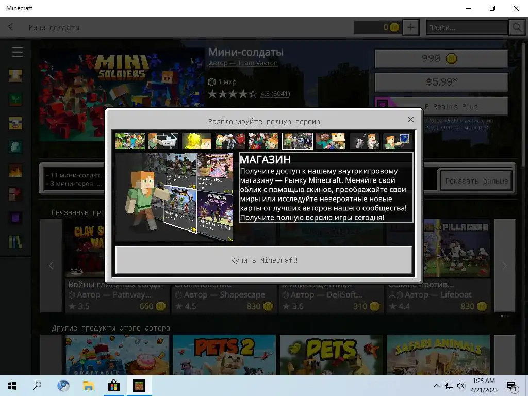Open the Safari Animals product tile
Viewport: 528px width, 396px height.
point(438,355)
